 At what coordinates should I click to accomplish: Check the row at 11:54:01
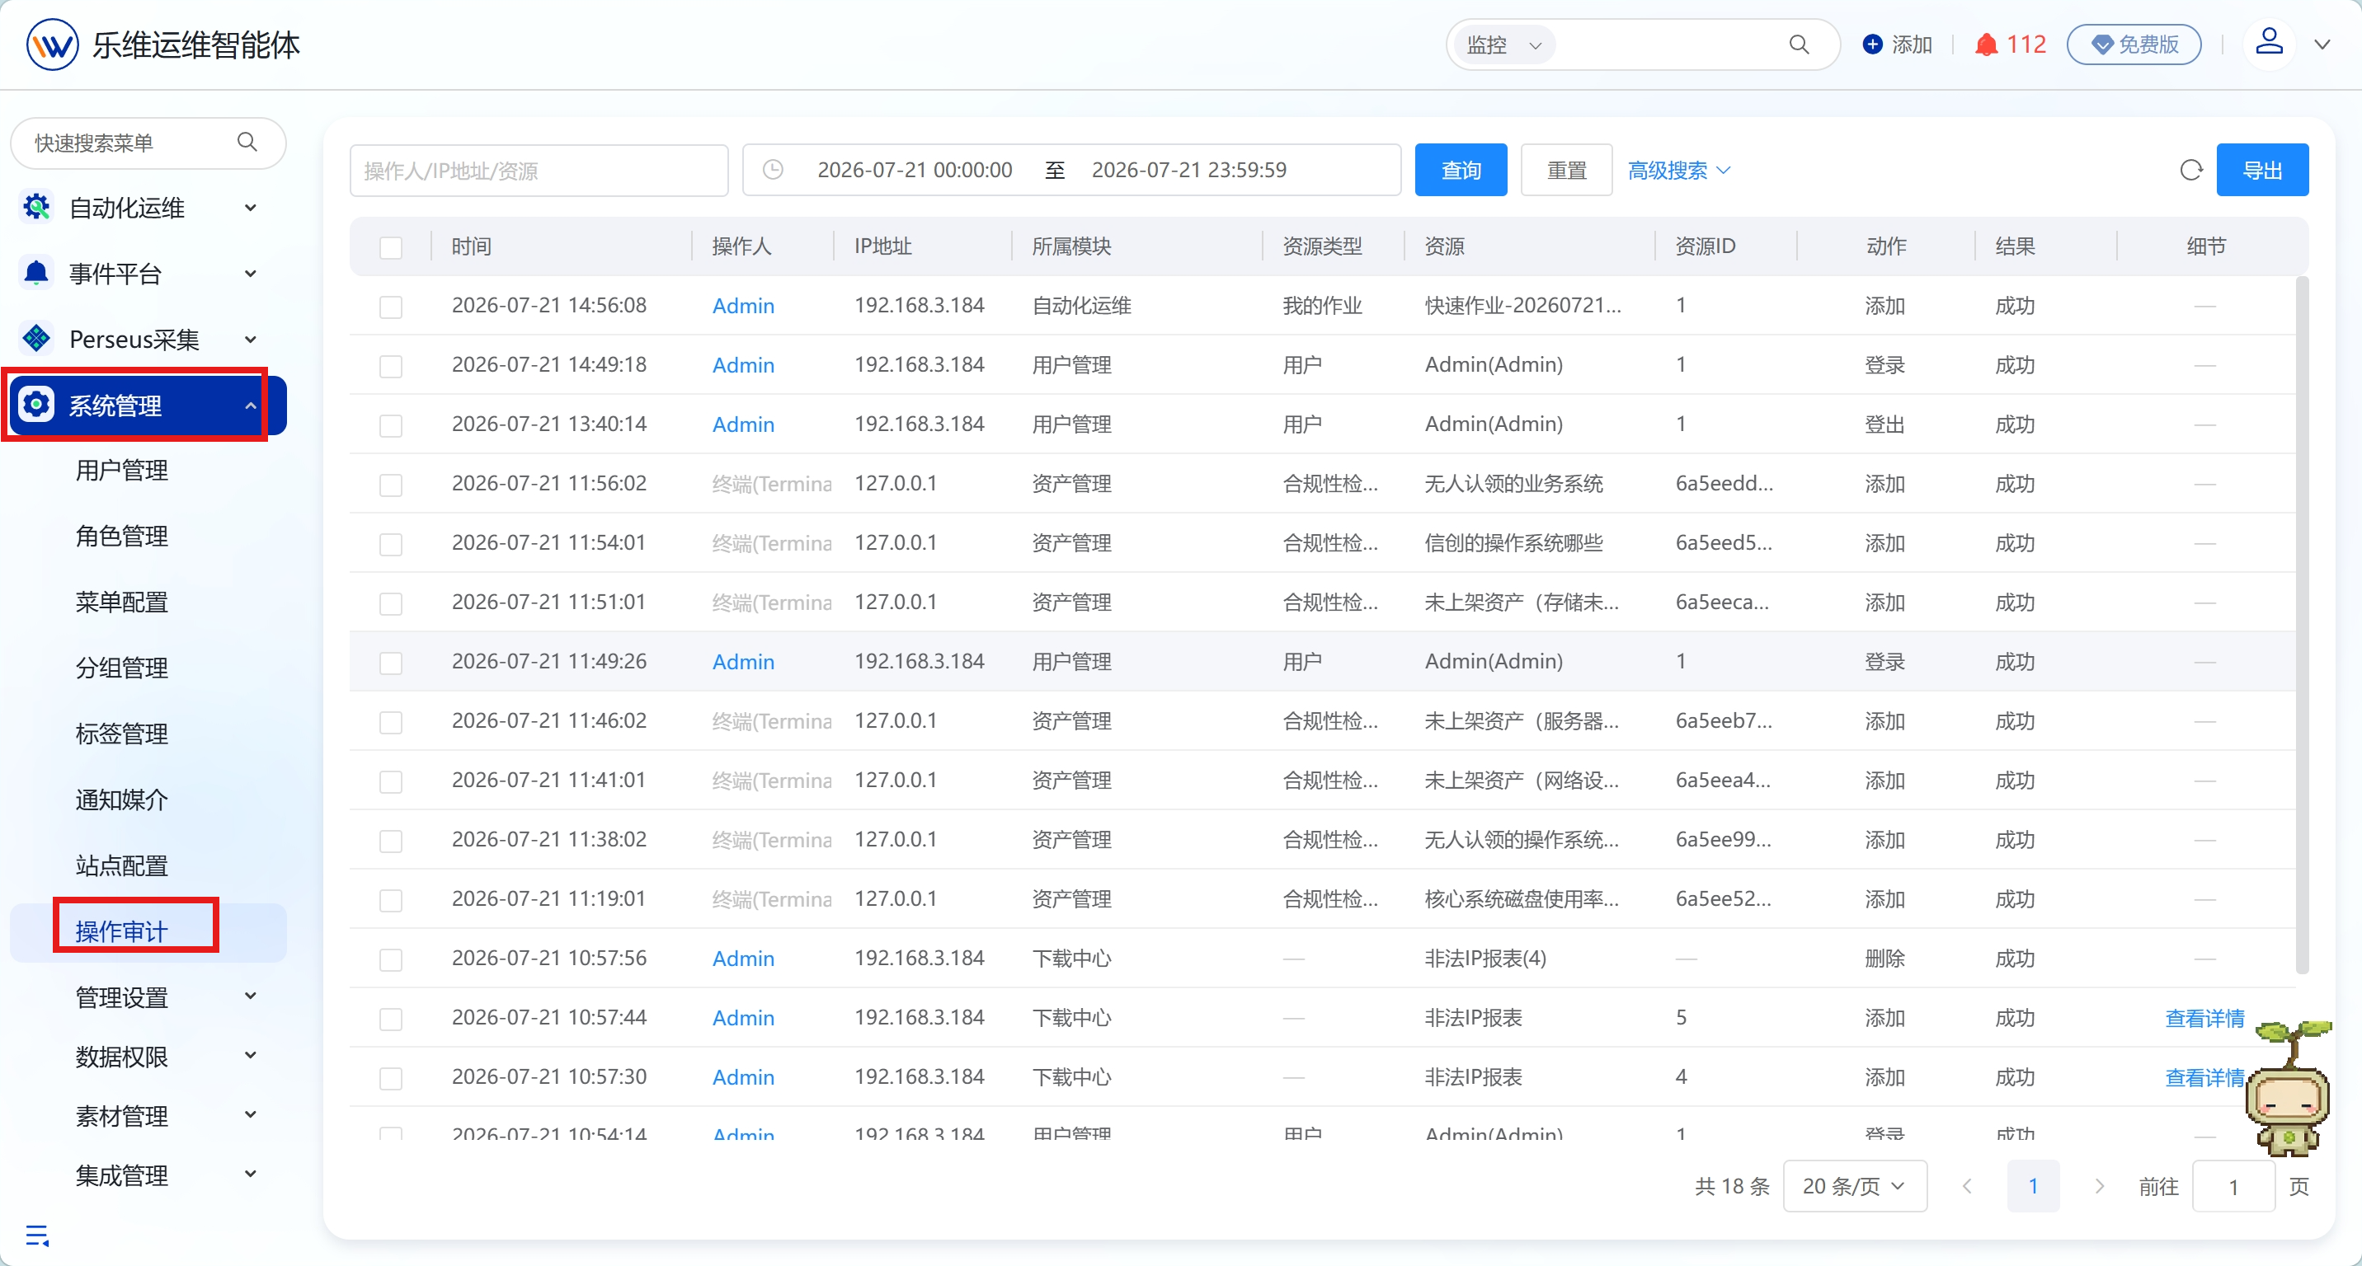click(x=391, y=543)
